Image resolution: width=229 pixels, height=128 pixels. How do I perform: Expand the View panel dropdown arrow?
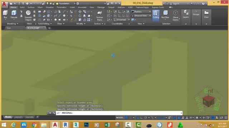click(141, 24)
